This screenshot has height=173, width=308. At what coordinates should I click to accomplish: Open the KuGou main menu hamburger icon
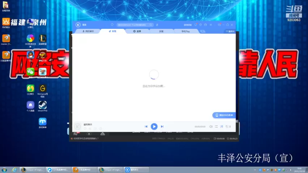click(211, 25)
